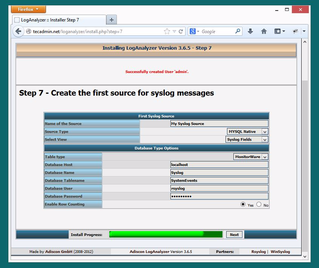Open the Rsyslog partner link
Image resolution: width=319 pixels, height=268 pixels.
tap(258, 251)
